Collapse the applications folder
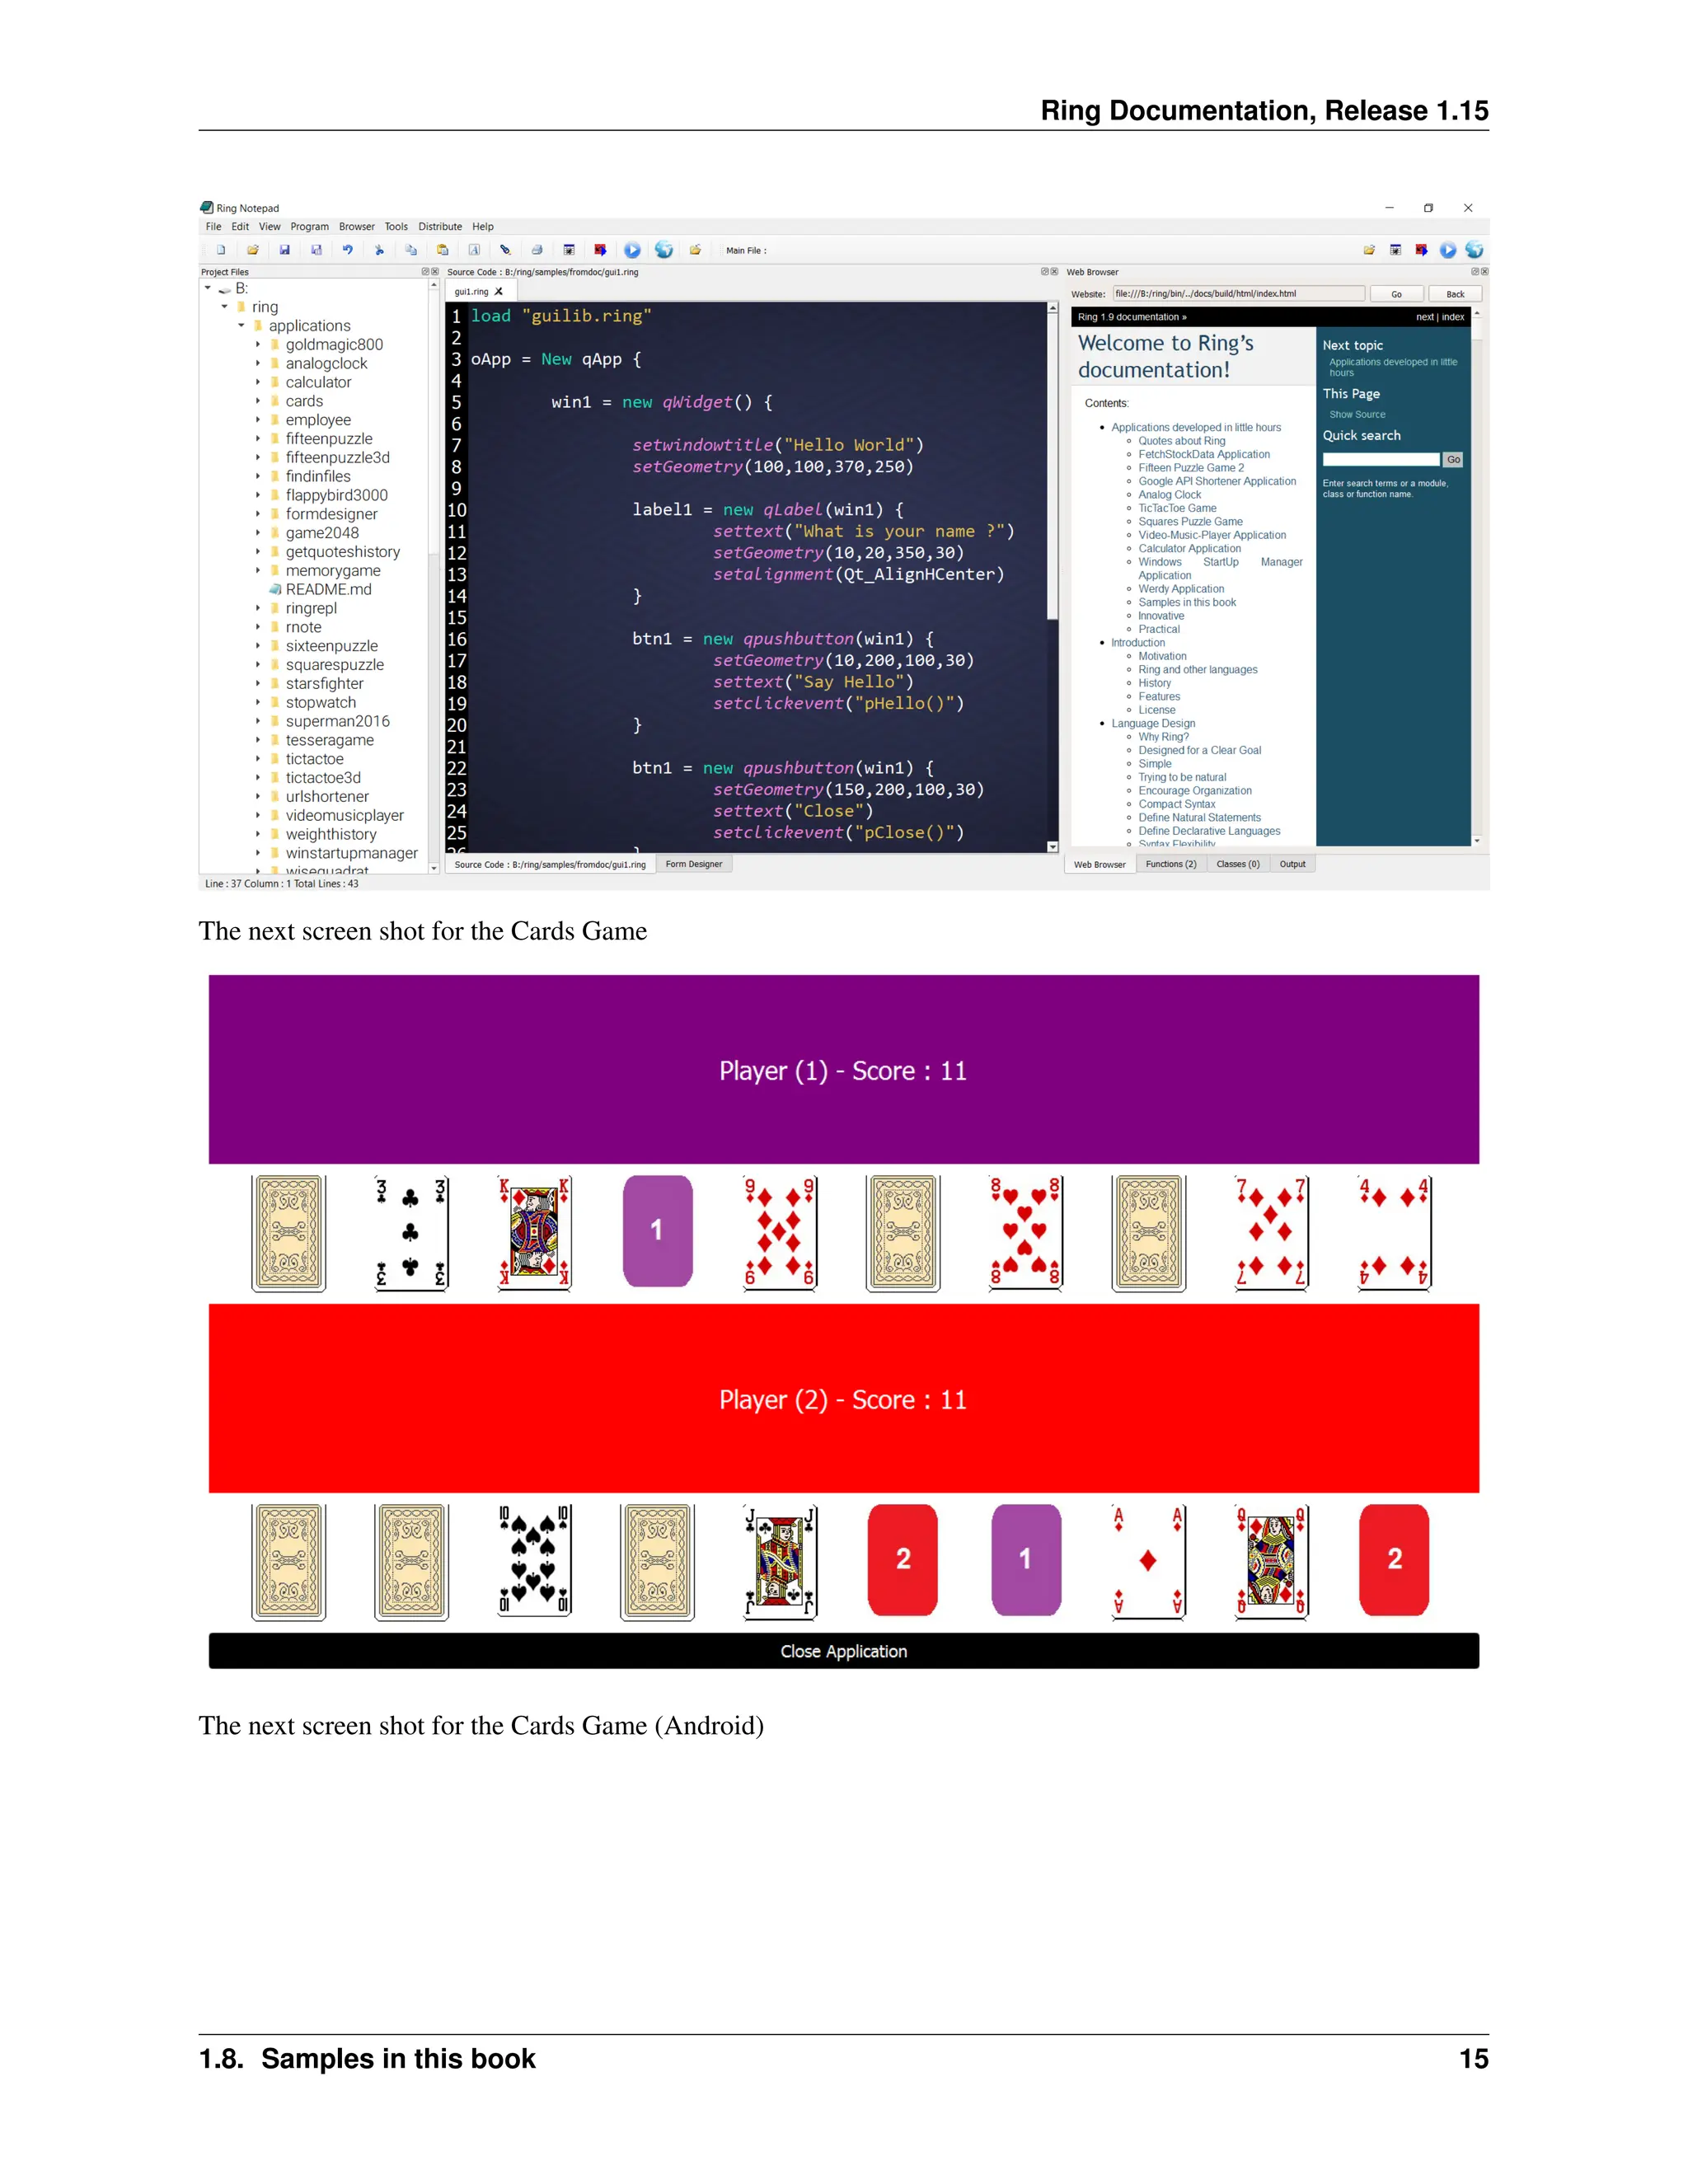The width and height of the screenshot is (1688, 2184). point(241,326)
